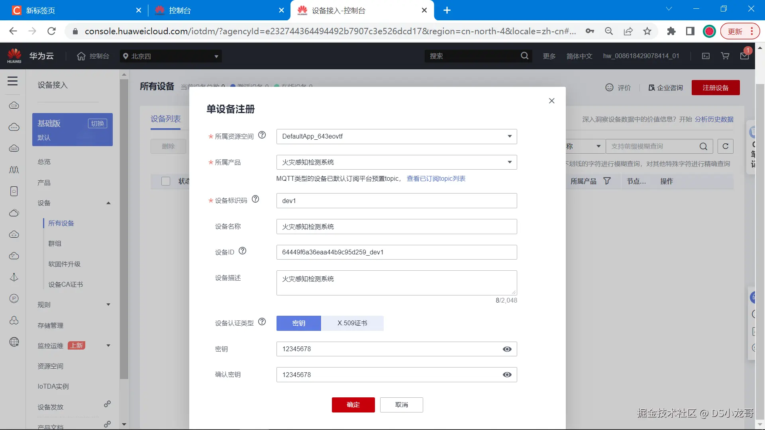The width and height of the screenshot is (765, 430).
Task: Click the help icon beside 所属资源空间
Action: (x=262, y=135)
